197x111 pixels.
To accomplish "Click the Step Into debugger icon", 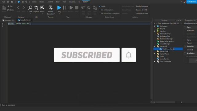I will point(83,8).
